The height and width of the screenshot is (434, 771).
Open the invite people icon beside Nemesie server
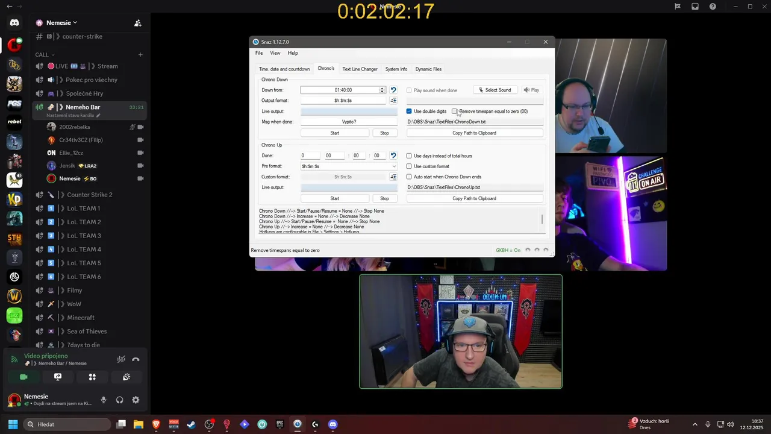click(138, 23)
